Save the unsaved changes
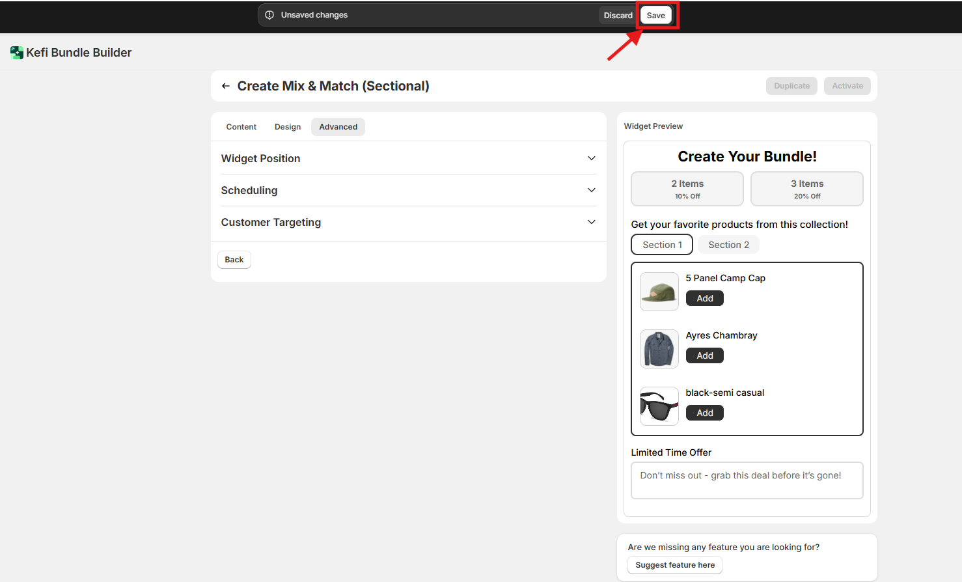 (655, 16)
